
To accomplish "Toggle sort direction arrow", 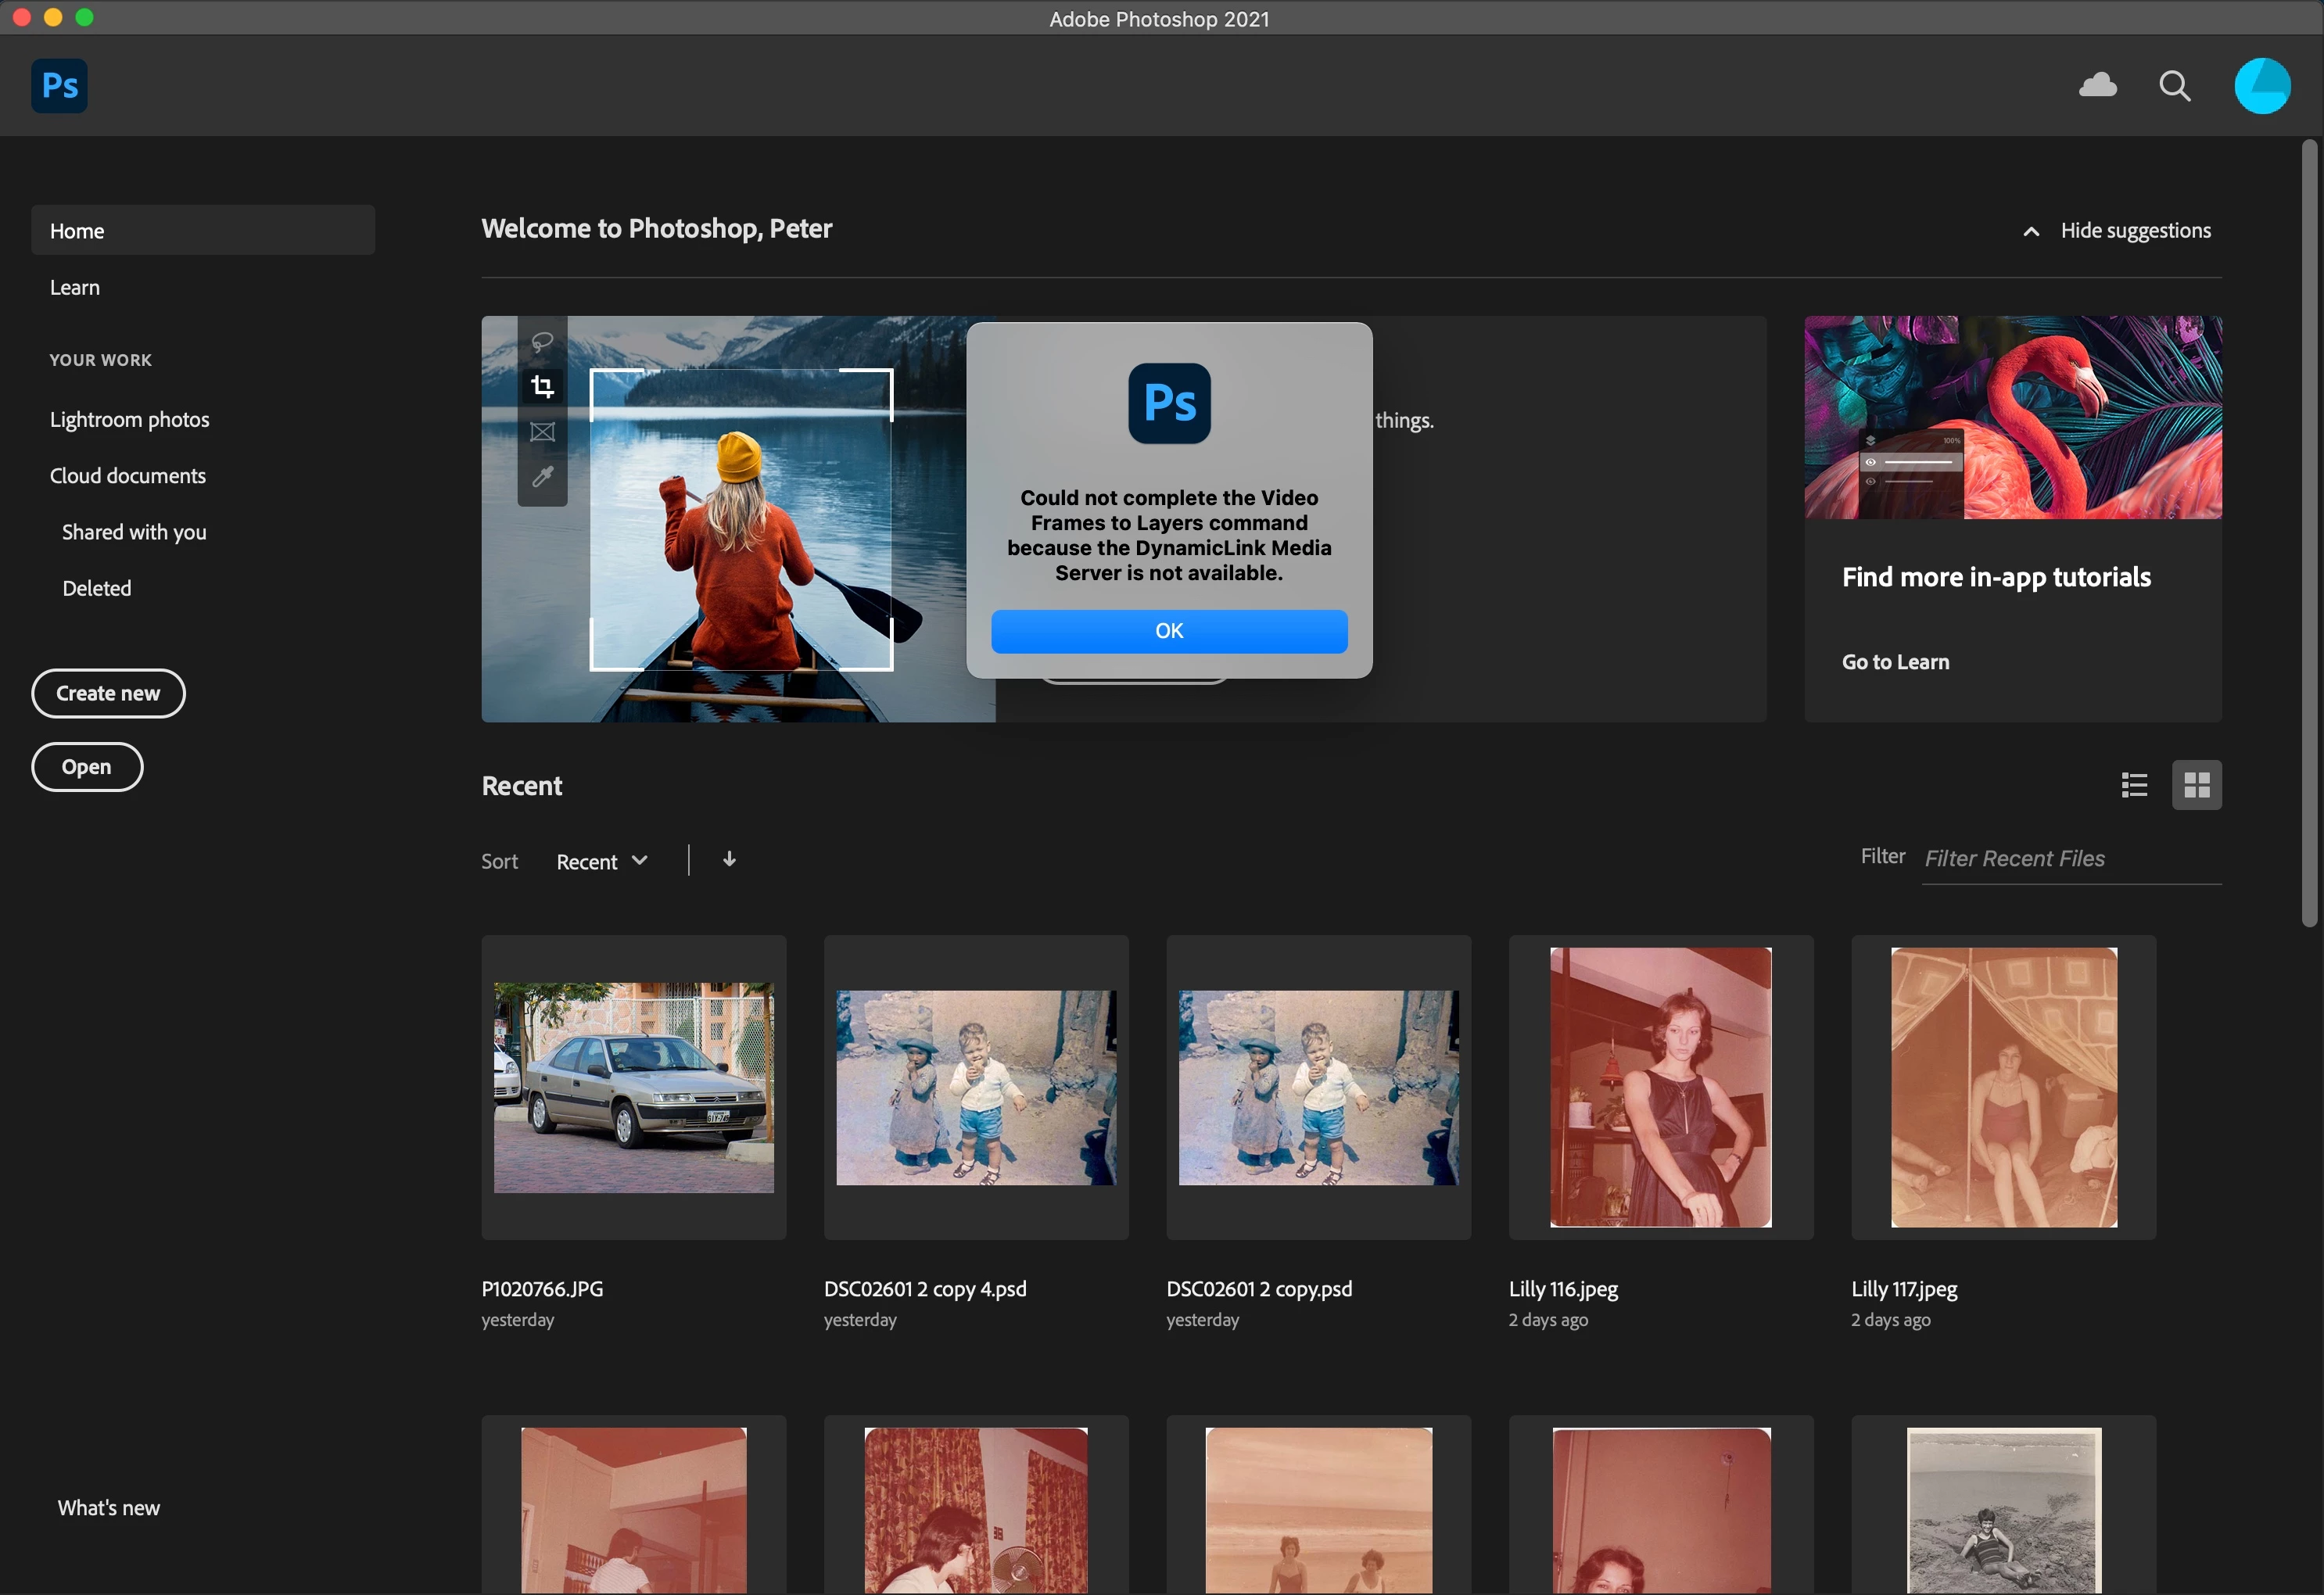I will (x=729, y=860).
